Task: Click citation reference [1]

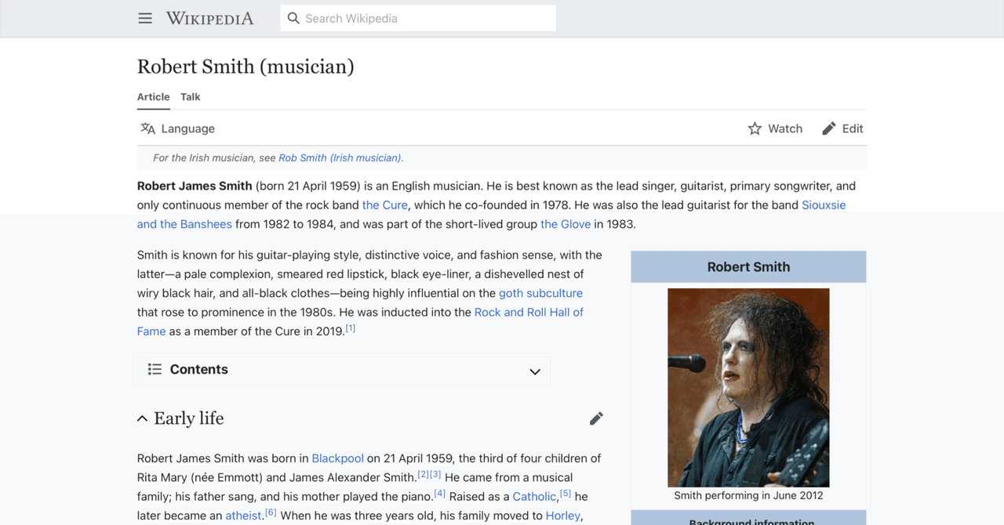Action: [351, 328]
